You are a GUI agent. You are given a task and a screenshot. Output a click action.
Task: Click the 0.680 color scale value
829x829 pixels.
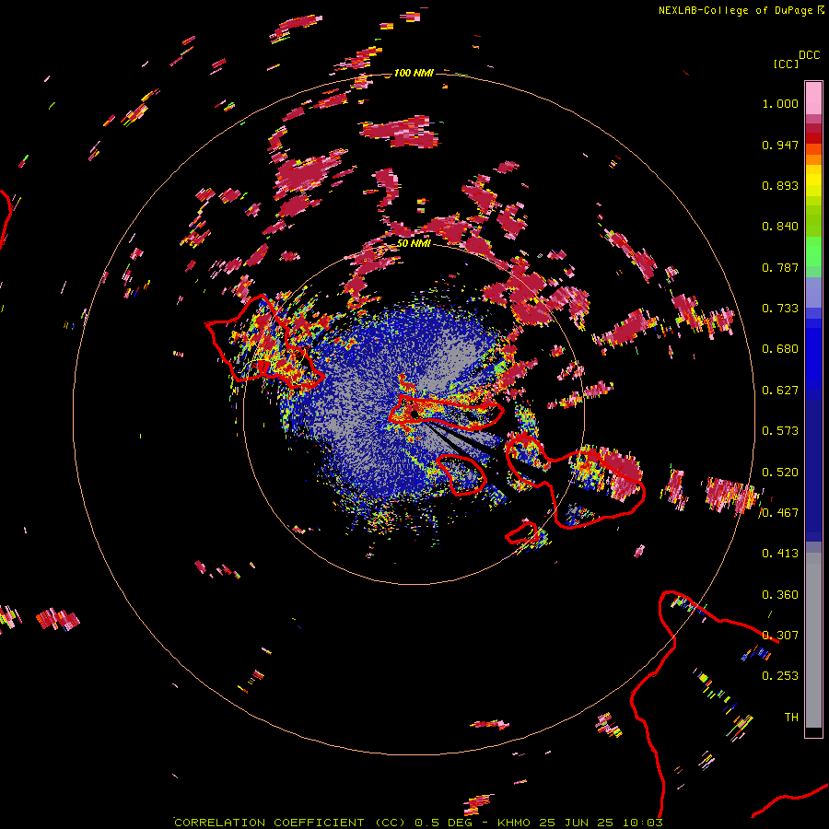point(780,349)
